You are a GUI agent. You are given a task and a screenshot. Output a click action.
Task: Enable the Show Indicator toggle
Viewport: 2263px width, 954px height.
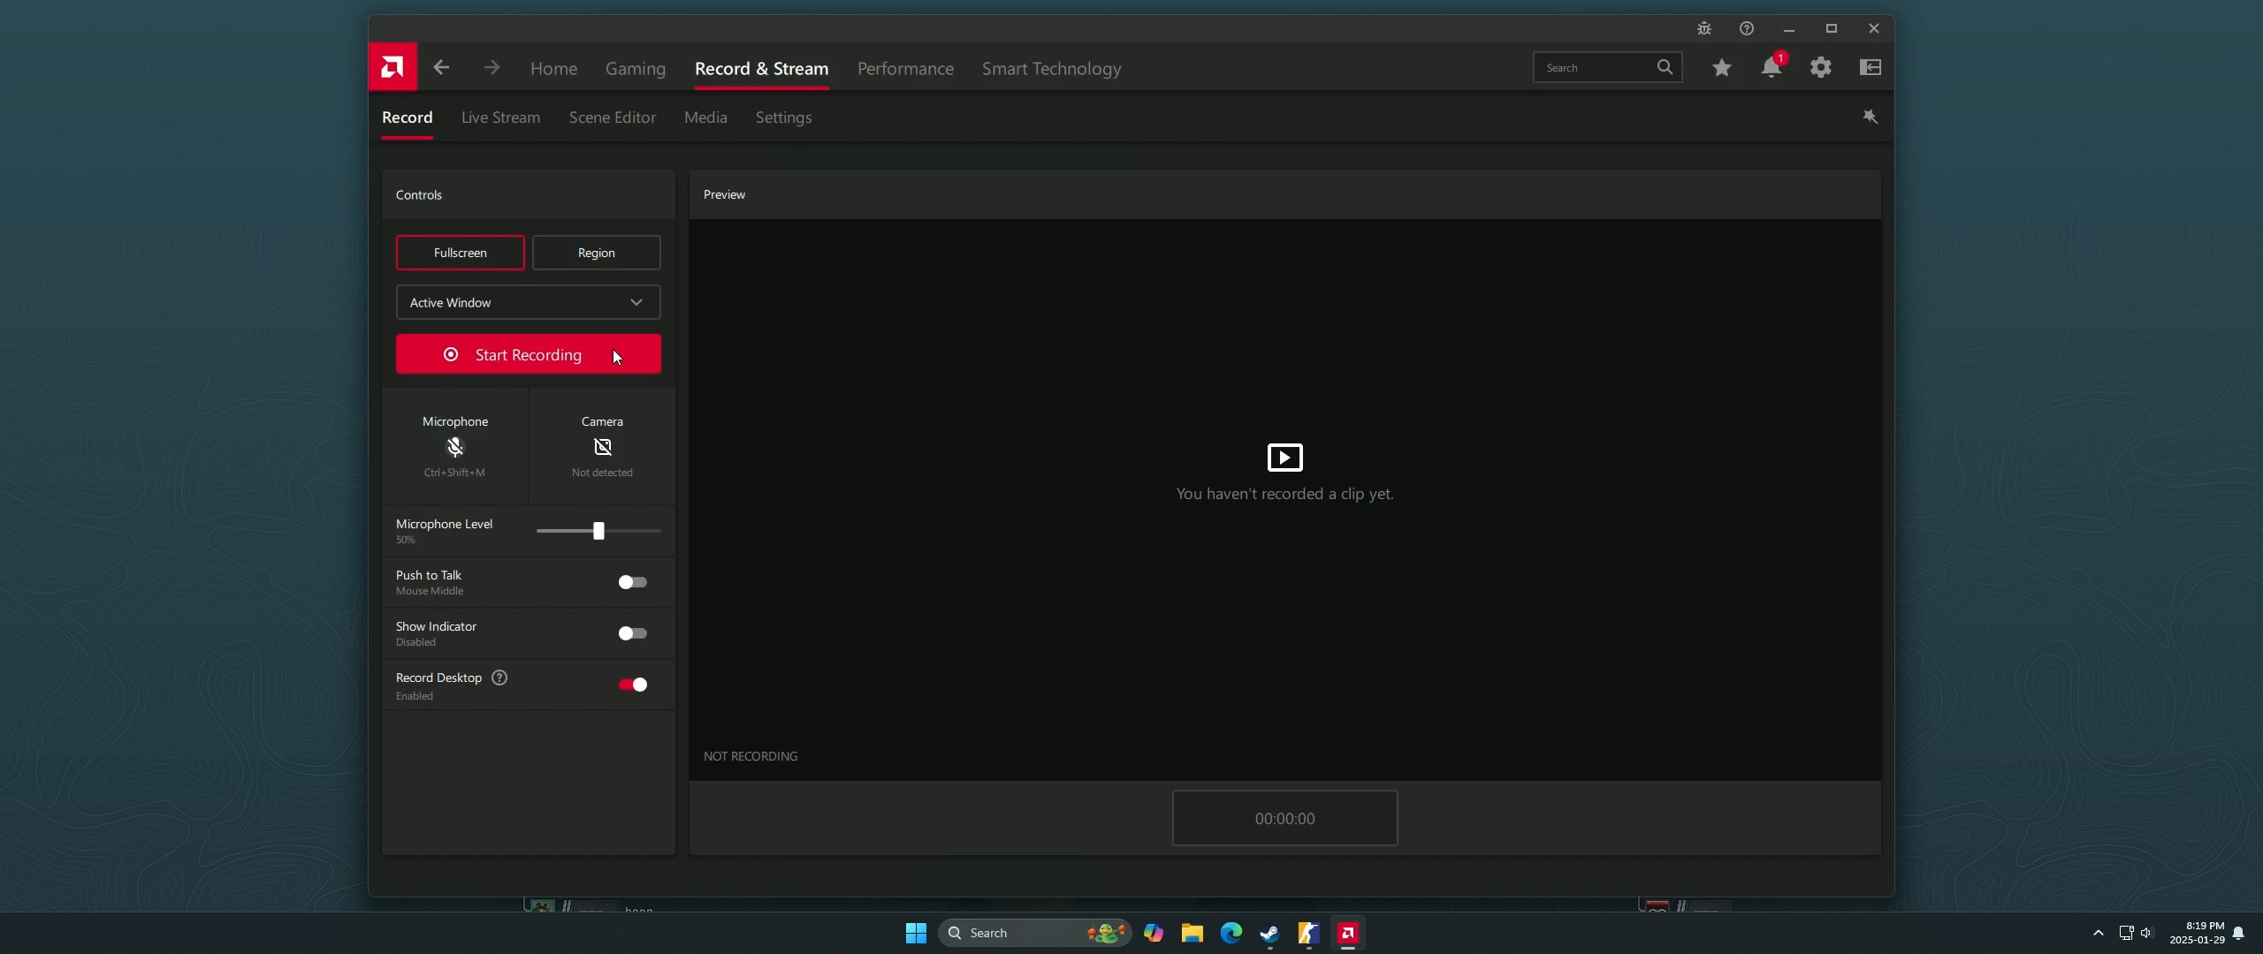coord(632,633)
